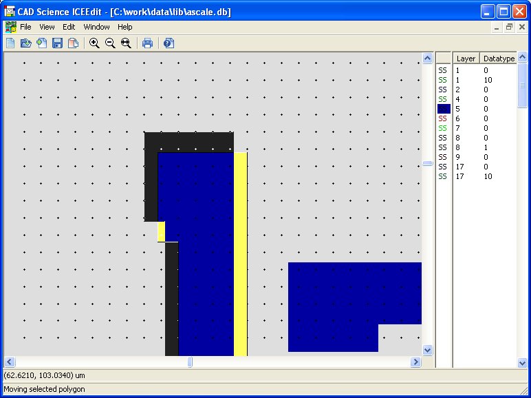
Task: Click the Datatype column header
Action: pyautogui.click(x=499, y=59)
